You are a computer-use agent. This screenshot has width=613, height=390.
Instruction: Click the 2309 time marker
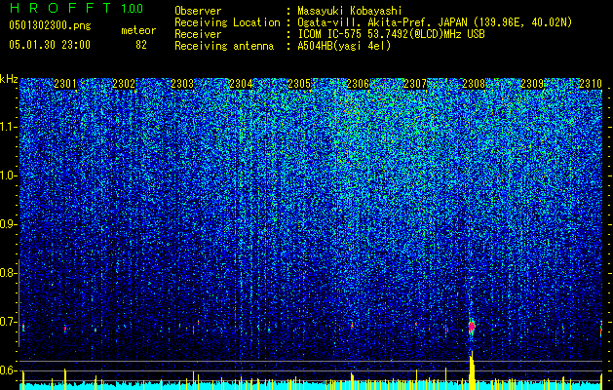click(532, 83)
